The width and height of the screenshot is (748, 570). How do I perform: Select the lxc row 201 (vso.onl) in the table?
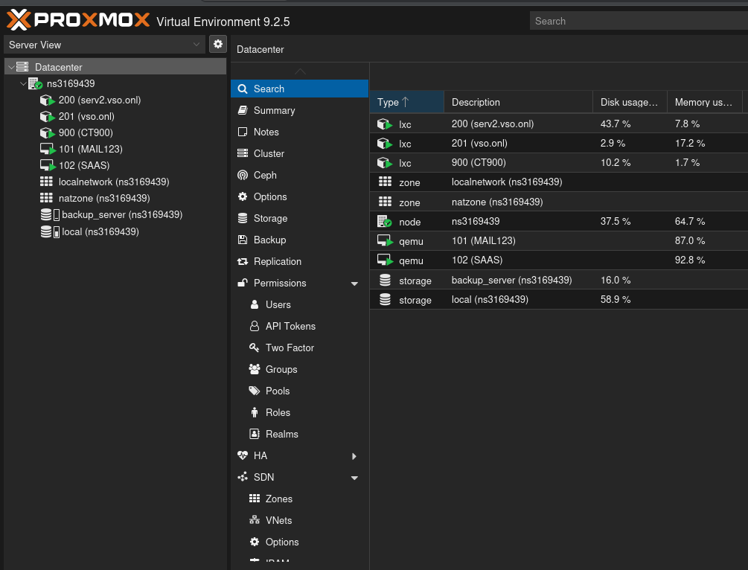point(559,144)
